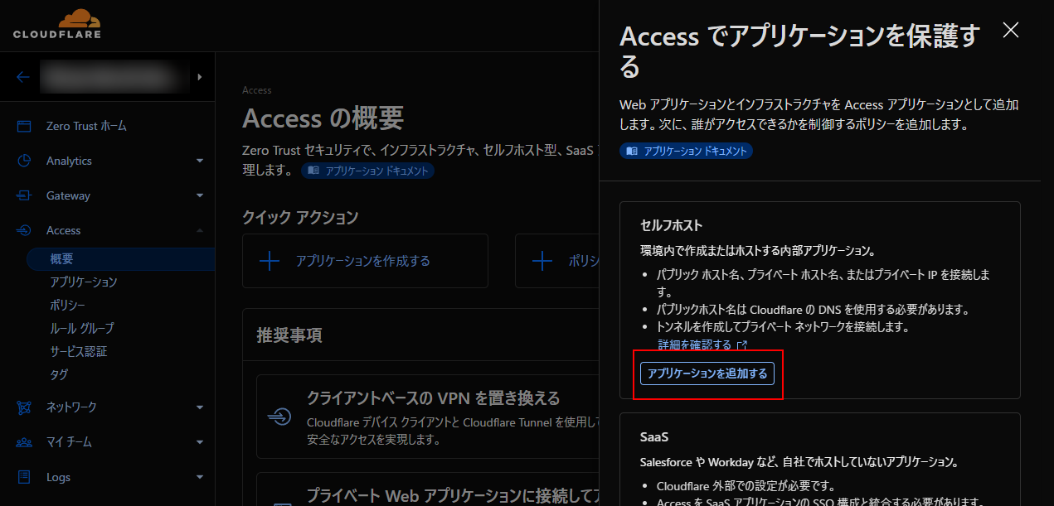Click the Logs icon
Image resolution: width=1054 pixels, height=506 pixels.
(24, 477)
